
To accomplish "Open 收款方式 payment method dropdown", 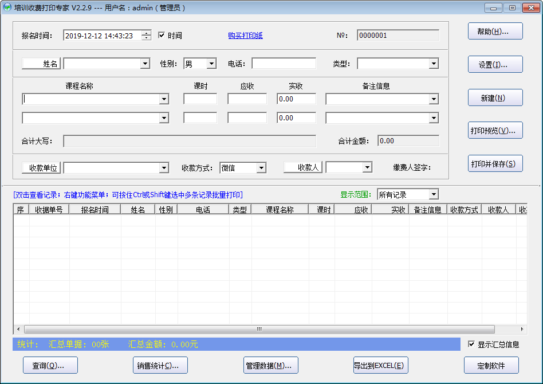I will coord(261,168).
